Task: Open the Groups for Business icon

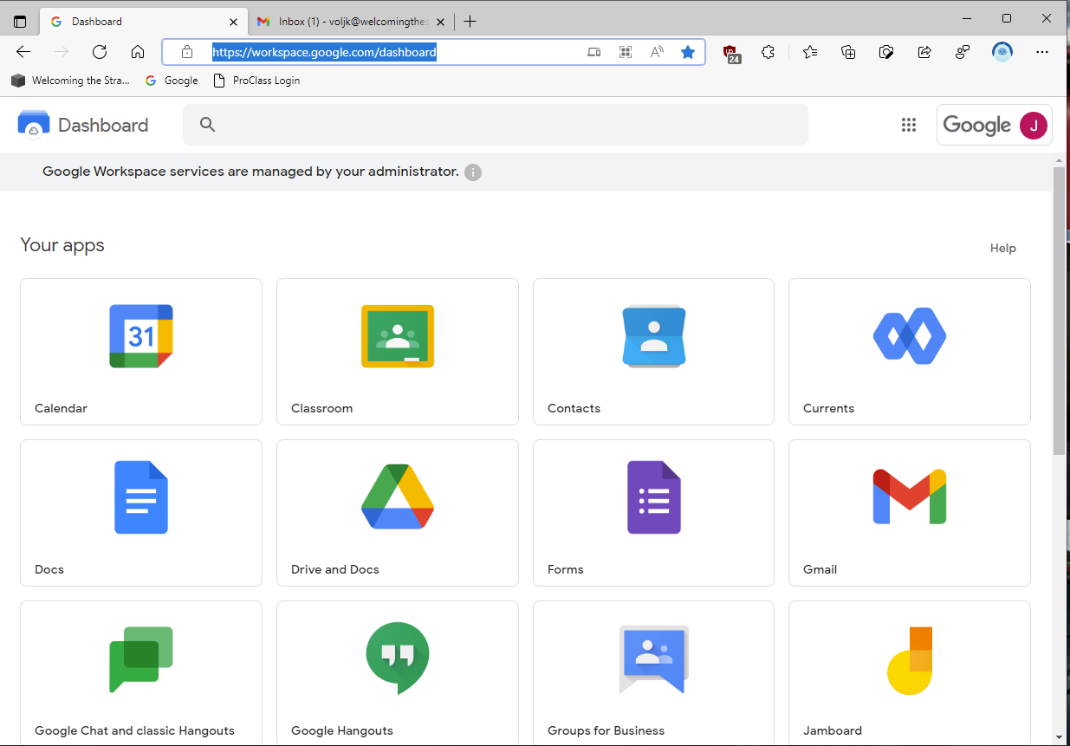Action: pos(654,659)
